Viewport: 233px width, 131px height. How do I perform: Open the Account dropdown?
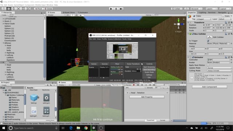[196, 9]
